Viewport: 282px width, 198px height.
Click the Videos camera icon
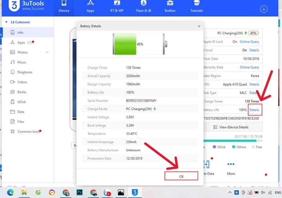(12, 82)
